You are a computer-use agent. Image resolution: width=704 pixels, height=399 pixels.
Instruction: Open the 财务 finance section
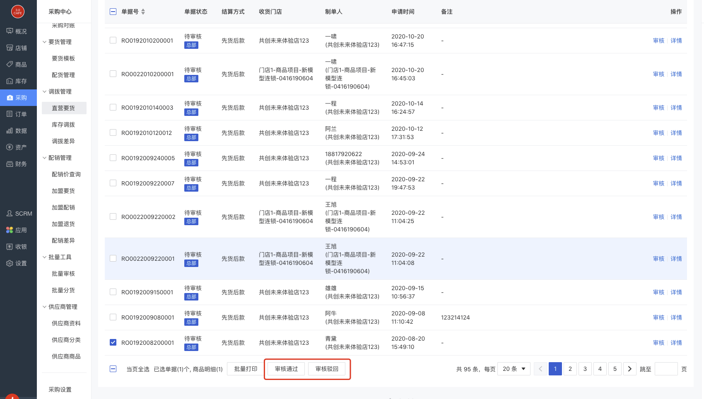pyautogui.click(x=17, y=164)
